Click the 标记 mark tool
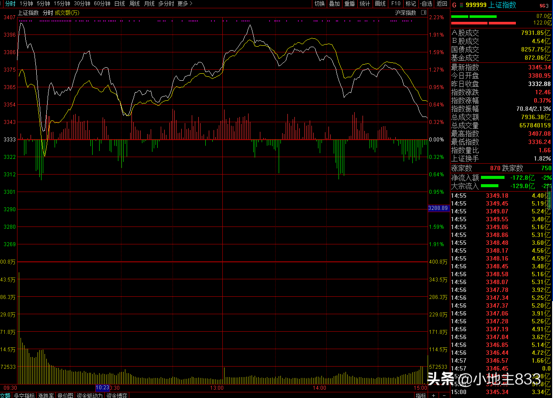This screenshot has width=553, height=398. 411,3
